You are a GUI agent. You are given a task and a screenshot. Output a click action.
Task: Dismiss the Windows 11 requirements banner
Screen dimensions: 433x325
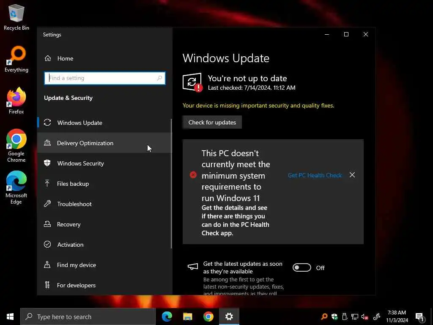click(352, 175)
